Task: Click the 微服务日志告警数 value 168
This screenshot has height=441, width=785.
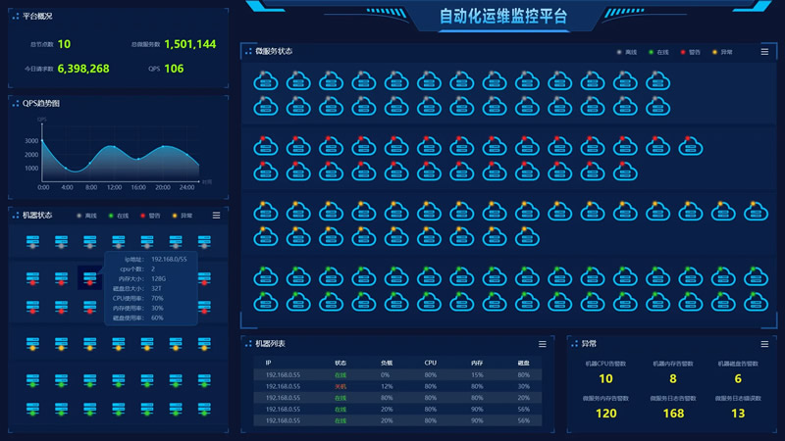Action: tap(673, 414)
